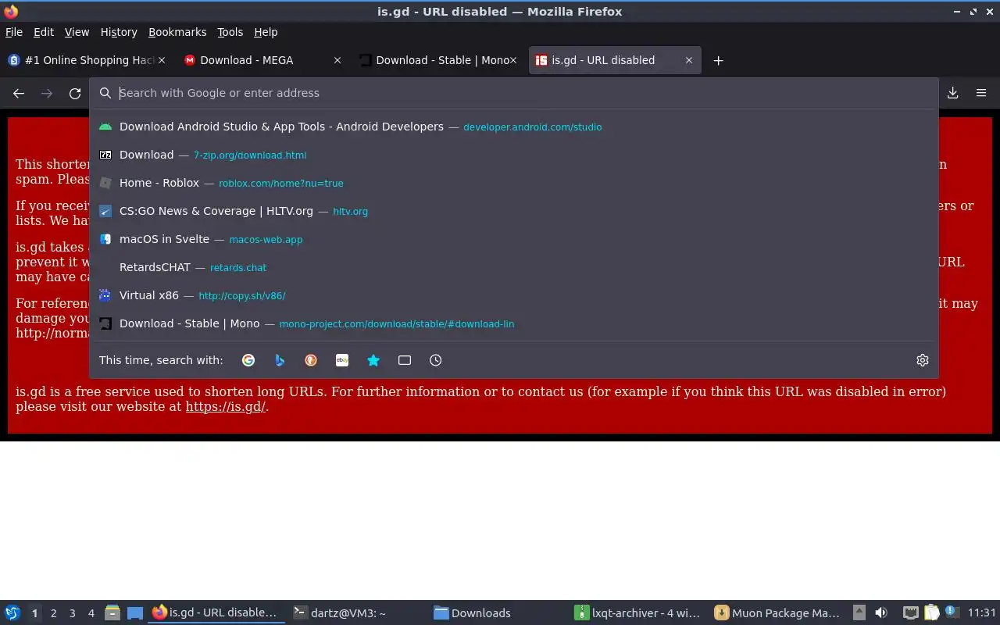The width and height of the screenshot is (1000, 625).
Task: Open the removable media eject tray icon
Action: point(859,613)
